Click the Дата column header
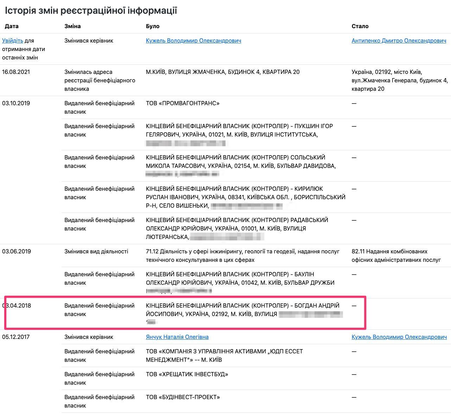The image size is (451, 416). pyautogui.click(x=12, y=26)
